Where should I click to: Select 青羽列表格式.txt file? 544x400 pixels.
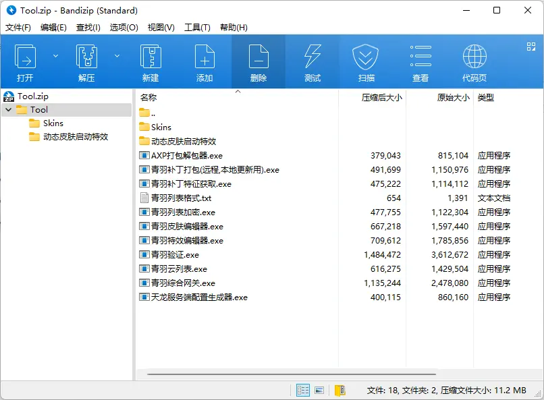[x=175, y=198]
